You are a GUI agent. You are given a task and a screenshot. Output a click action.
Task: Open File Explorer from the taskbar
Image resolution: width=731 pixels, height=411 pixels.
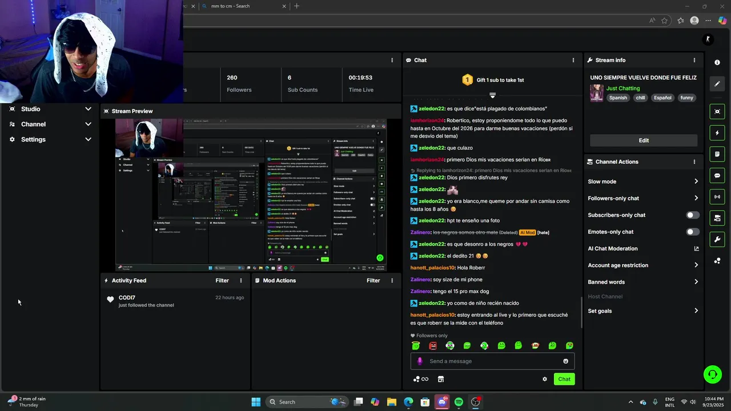(x=392, y=402)
